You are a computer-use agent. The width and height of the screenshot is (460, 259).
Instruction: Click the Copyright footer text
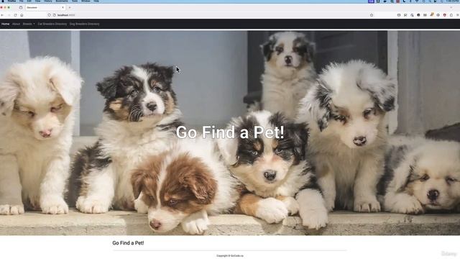coord(230,256)
